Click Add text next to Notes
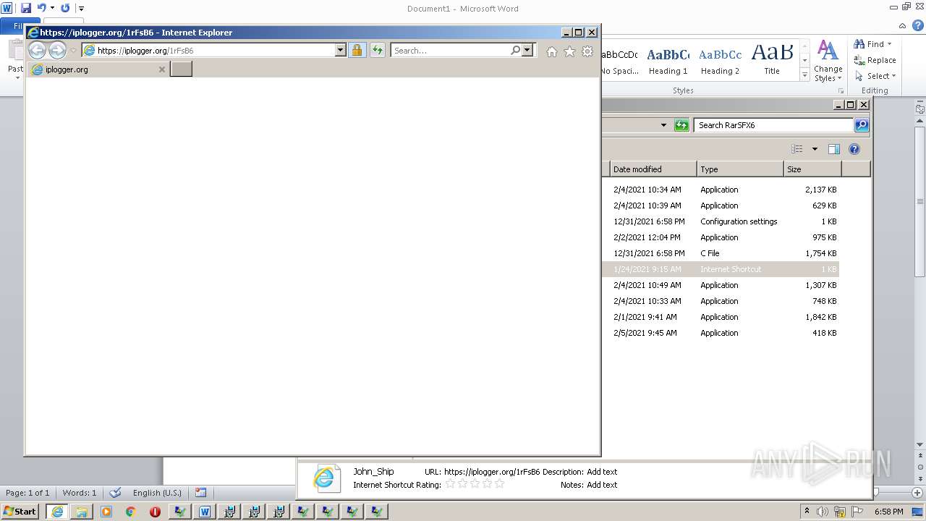Viewport: 926px width, 521px height. click(602, 485)
